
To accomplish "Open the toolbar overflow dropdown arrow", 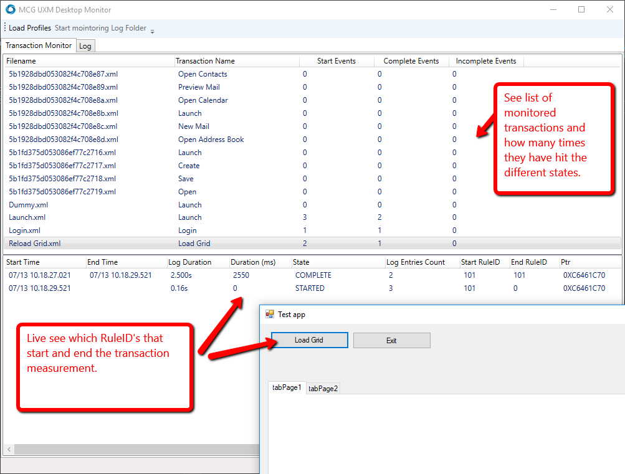I will click(153, 31).
